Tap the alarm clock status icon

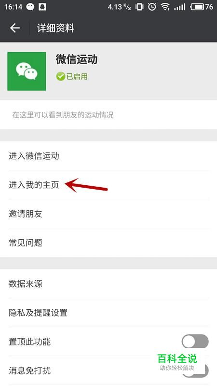[152, 7]
